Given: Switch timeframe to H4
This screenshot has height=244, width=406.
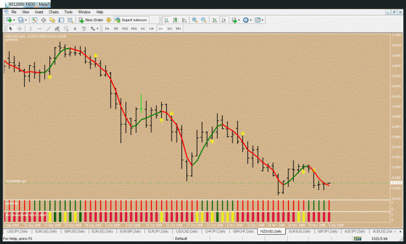Looking at the screenshot, I should (151, 29).
